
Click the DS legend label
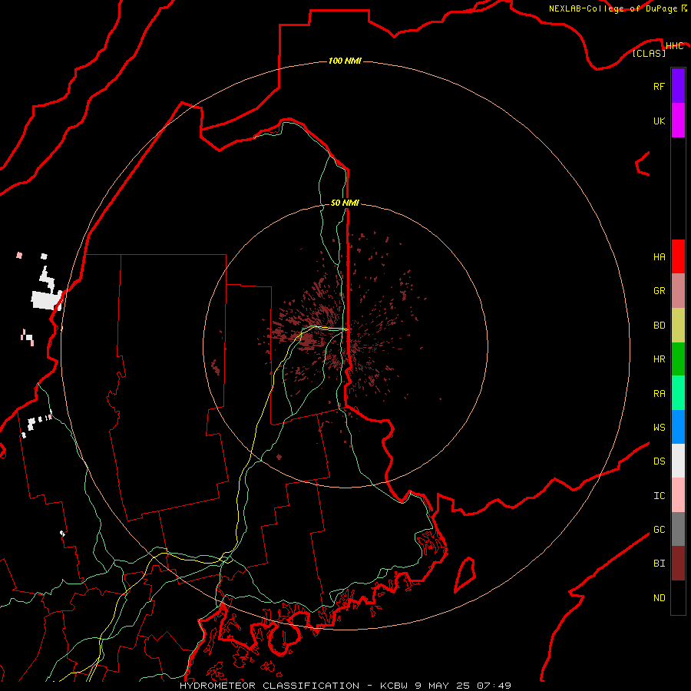point(659,461)
